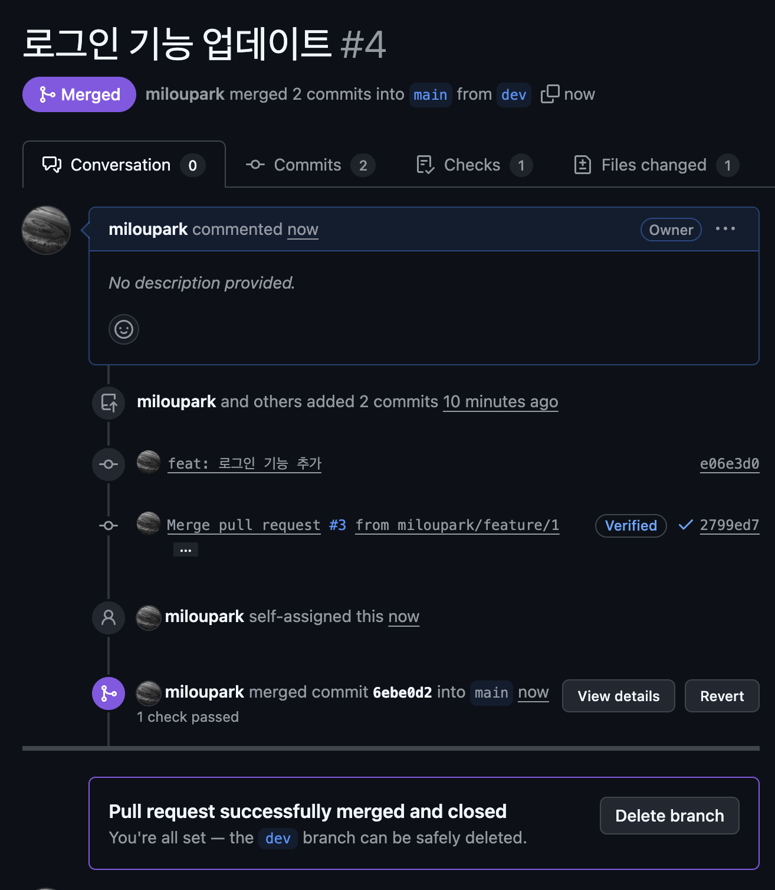Expand the merge commit message ellipsis
Screen dimensions: 775x890
[x=186, y=550]
